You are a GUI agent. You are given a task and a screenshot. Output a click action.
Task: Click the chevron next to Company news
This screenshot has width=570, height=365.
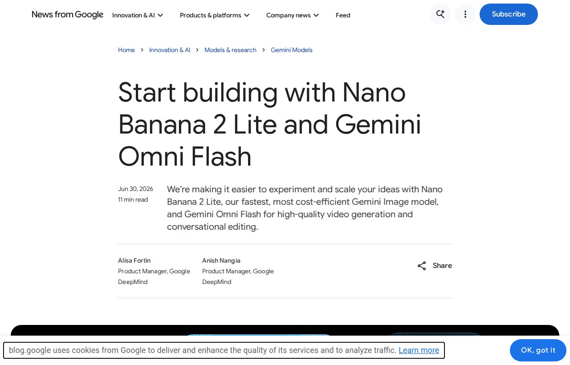click(316, 15)
